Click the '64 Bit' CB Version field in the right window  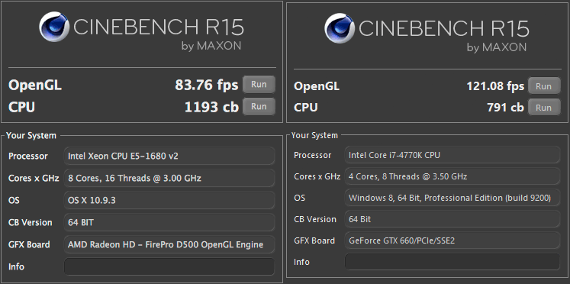(x=452, y=219)
